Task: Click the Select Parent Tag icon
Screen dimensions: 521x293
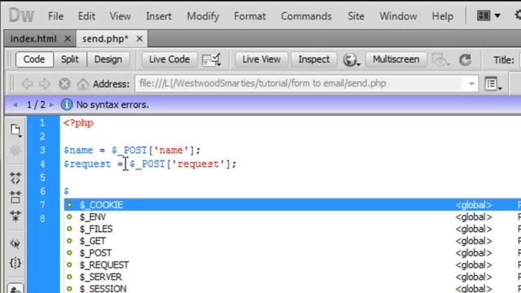Action: pos(15,244)
